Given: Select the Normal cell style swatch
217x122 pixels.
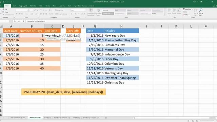Looking at the screenshot, I should coord(108,10).
